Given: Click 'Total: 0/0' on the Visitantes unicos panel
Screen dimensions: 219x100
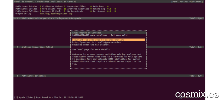Looking at the screenshot, I should 195,18.
